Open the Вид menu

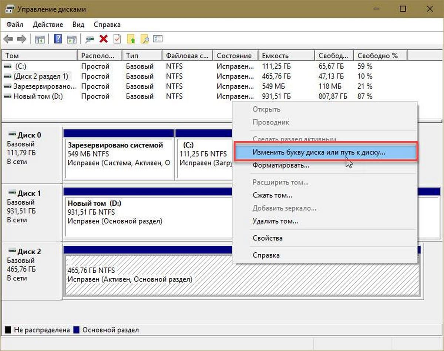(x=78, y=25)
